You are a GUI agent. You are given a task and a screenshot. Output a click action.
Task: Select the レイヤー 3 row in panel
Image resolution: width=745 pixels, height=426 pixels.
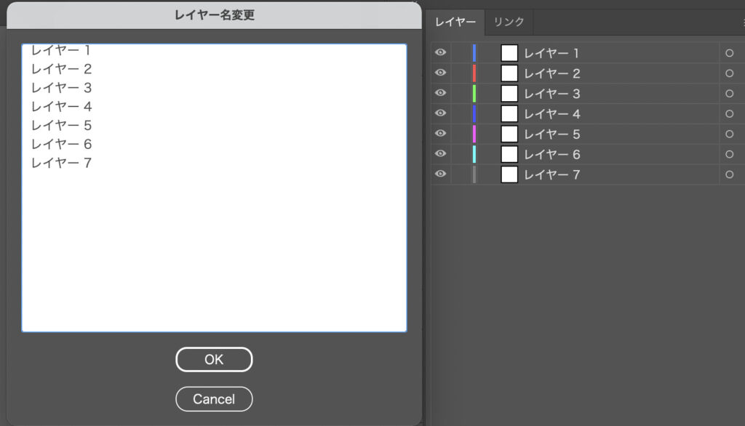point(618,94)
